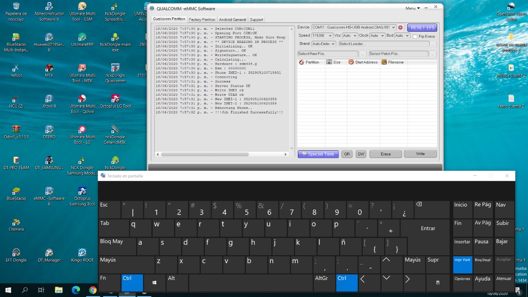Select the UltimateFRP desktop icon

coord(82,40)
